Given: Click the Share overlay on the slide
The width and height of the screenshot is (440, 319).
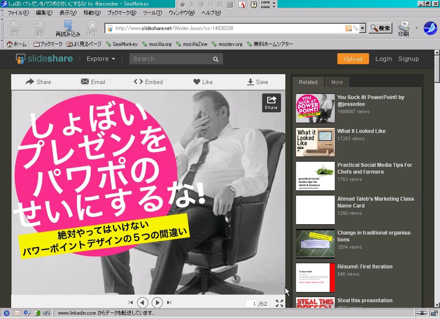Looking at the screenshot, I should click(272, 103).
